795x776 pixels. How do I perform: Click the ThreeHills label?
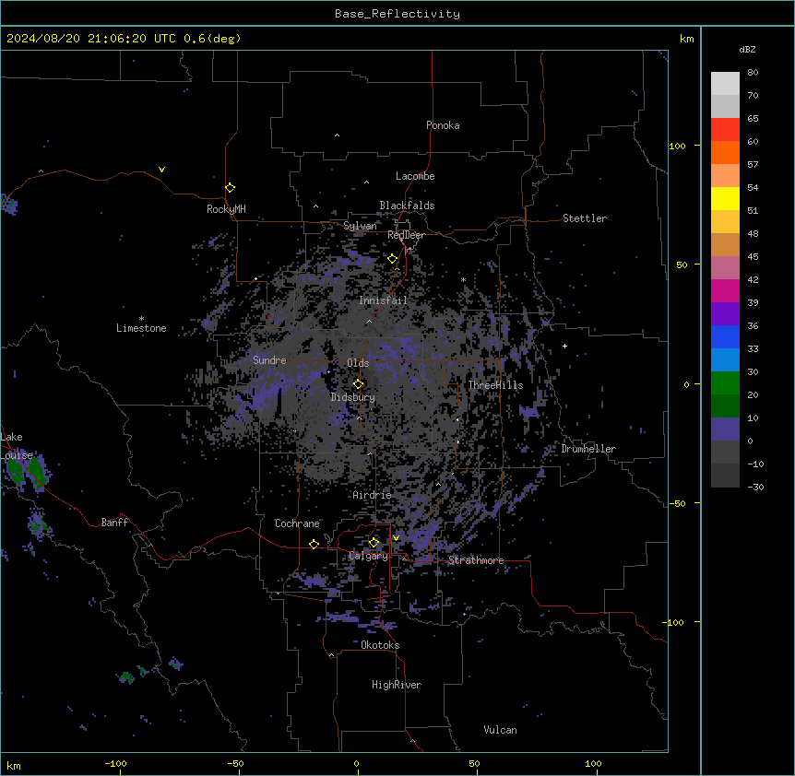(x=495, y=385)
